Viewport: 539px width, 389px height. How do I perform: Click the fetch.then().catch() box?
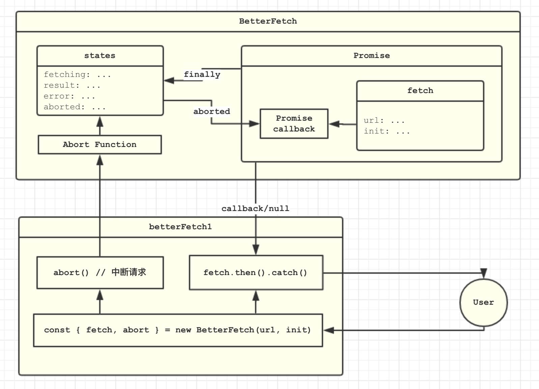[256, 272]
